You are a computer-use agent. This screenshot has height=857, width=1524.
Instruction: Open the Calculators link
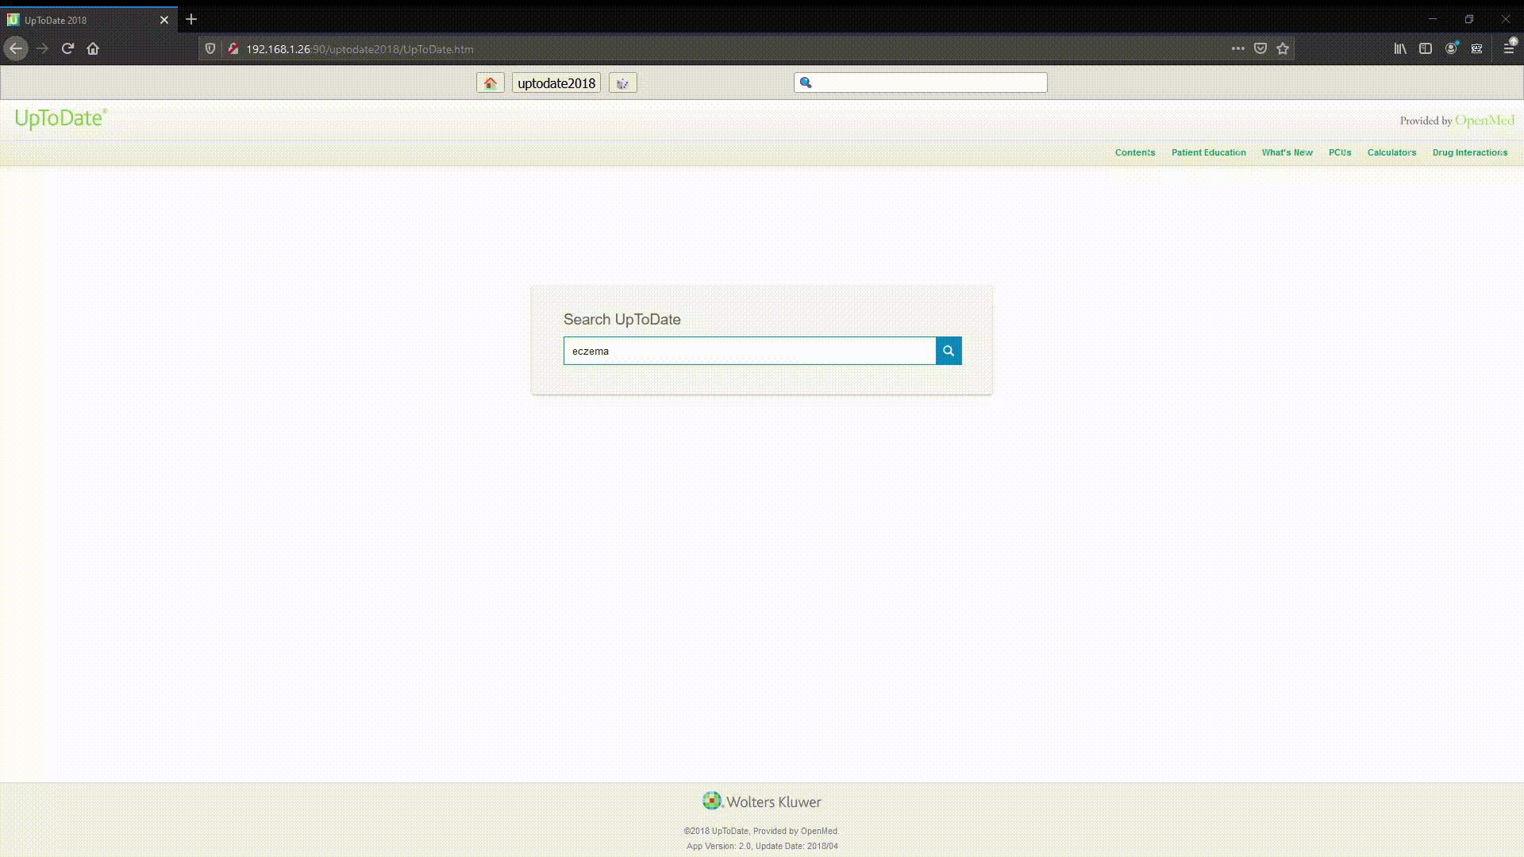[1391, 152]
